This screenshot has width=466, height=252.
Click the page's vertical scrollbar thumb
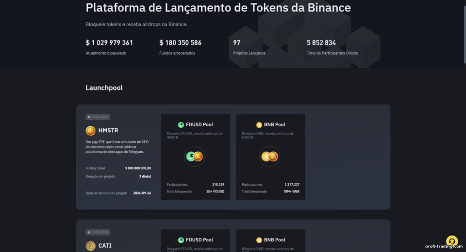pyautogui.click(x=465, y=34)
